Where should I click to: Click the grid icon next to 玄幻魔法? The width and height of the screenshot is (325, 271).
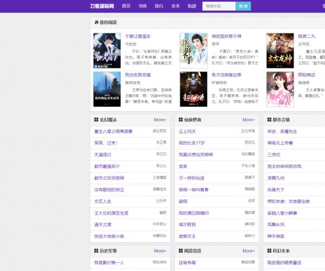[x=96, y=120]
